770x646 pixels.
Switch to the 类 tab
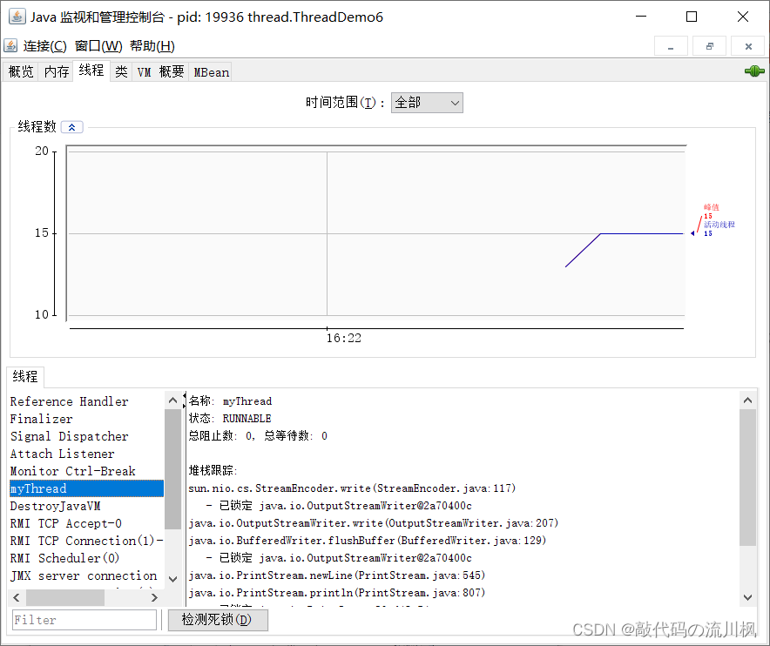pos(121,72)
